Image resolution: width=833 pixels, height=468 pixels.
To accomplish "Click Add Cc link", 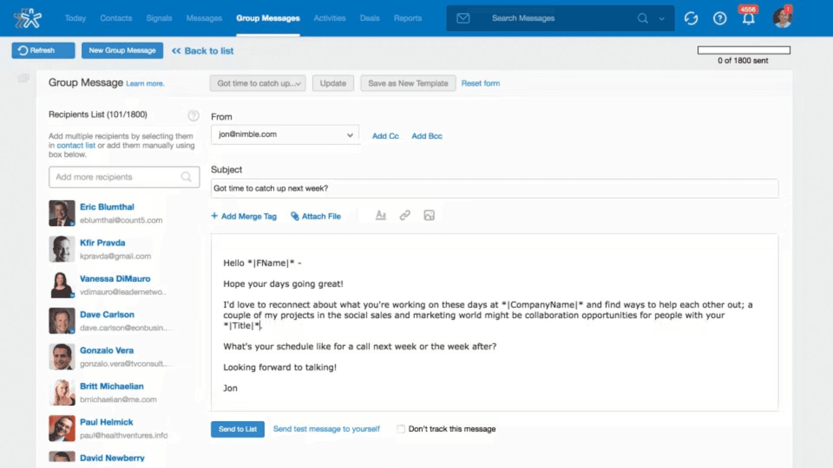I will [x=385, y=136].
